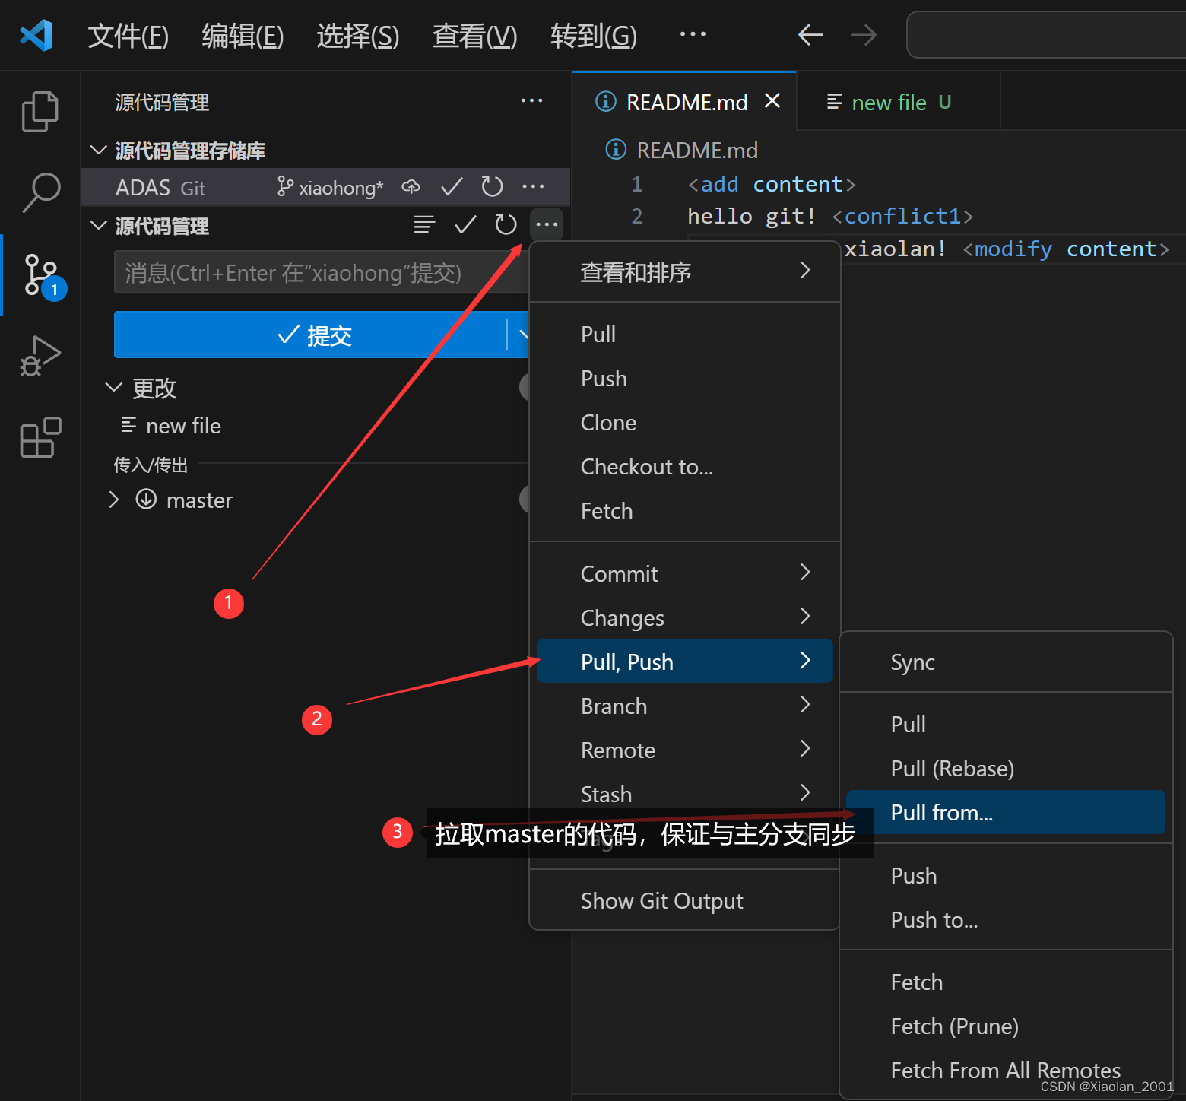1186x1101 pixels.
Task: Choose Fetch (Prune) in submenu
Action: (x=1005, y=1026)
